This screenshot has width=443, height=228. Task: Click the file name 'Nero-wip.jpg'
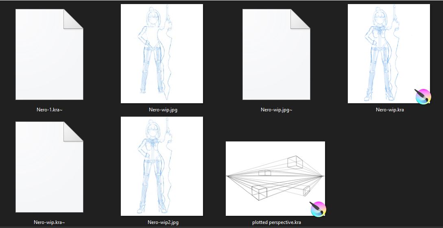(163, 110)
